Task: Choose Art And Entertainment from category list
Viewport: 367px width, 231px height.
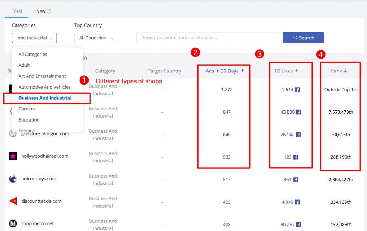Action: click(x=42, y=76)
